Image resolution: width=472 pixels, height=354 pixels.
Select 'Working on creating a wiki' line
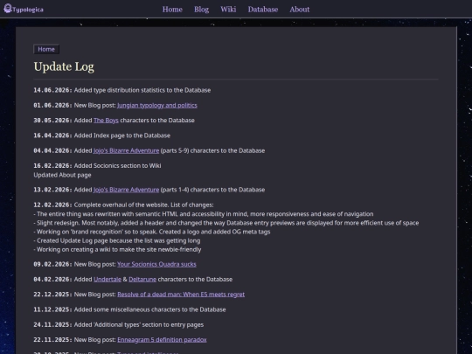point(117,249)
